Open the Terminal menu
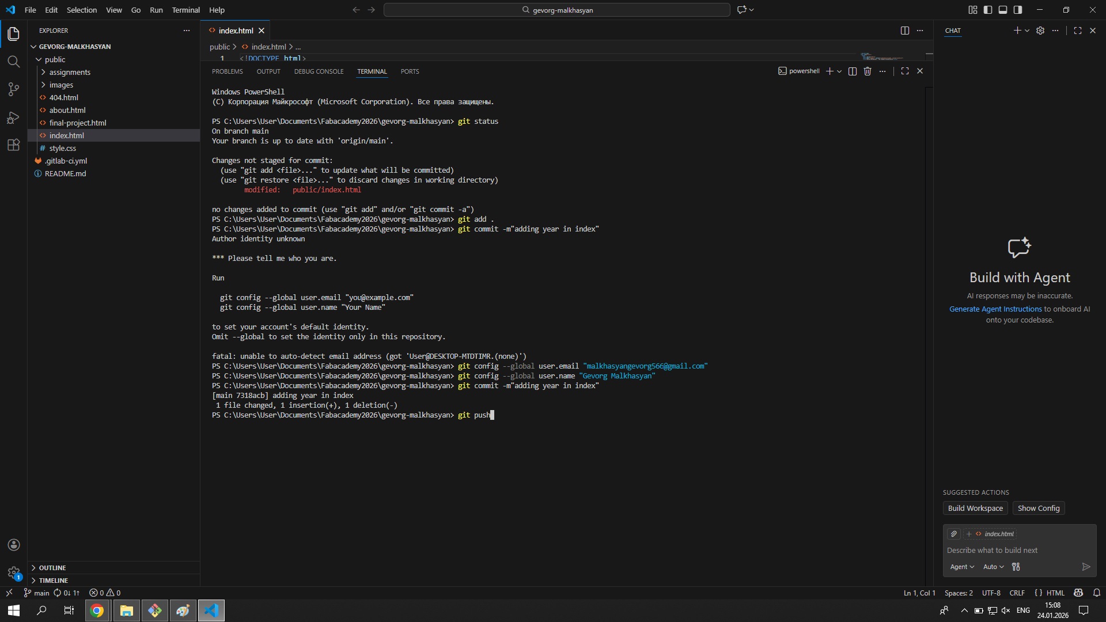The image size is (1106, 622). point(185,10)
